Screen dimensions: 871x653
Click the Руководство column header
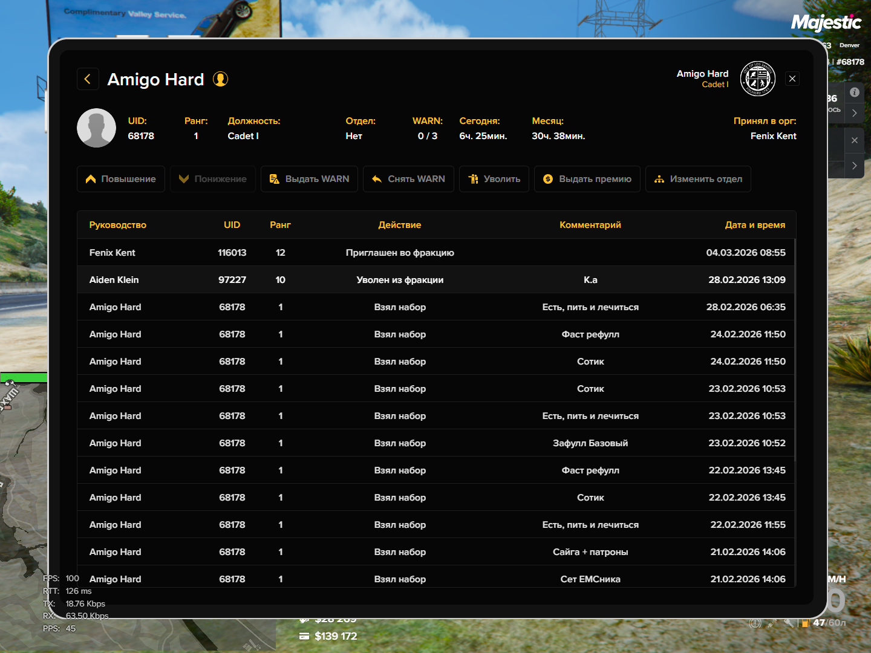(x=118, y=225)
